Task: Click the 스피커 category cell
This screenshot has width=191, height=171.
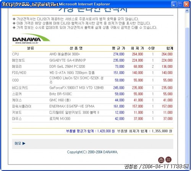Action: click(17, 94)
